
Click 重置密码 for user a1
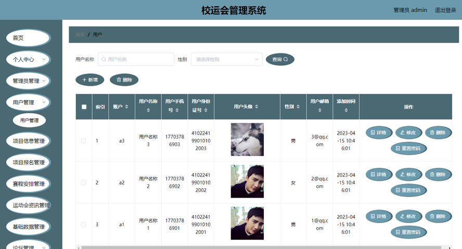pyautogui.click(x=408, y=232)
